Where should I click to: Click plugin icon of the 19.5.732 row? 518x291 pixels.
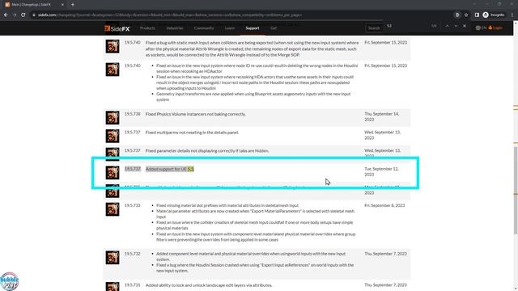tap(113, 258)
